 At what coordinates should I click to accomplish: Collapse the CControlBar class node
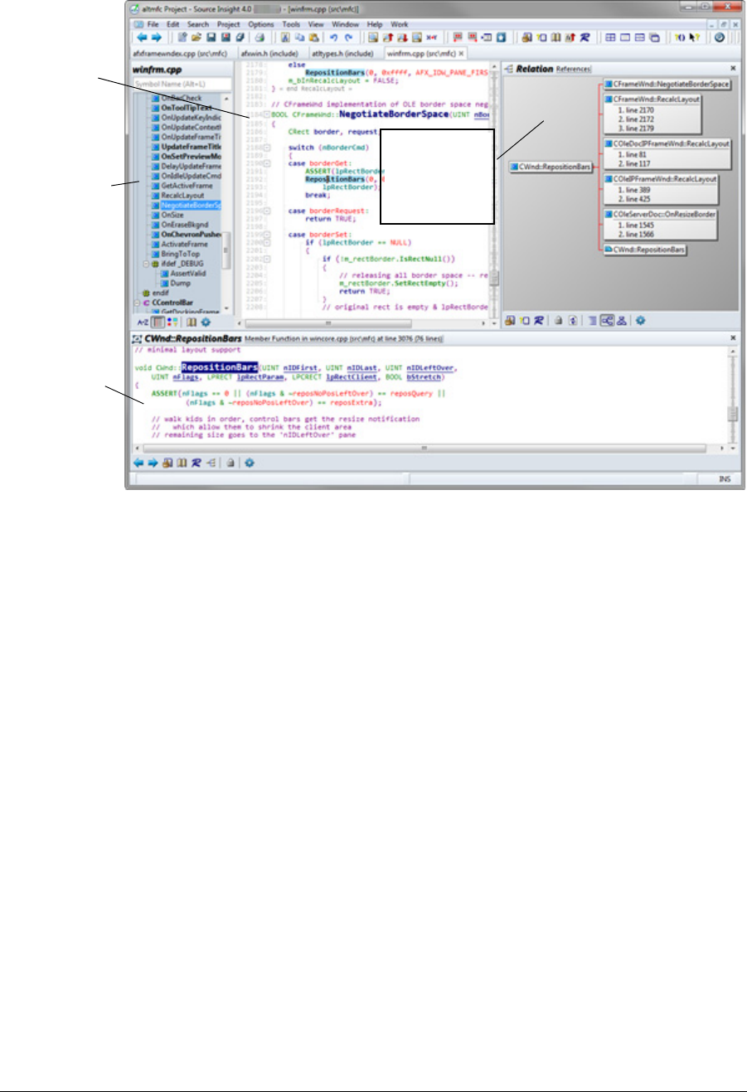tap(138, 303)
